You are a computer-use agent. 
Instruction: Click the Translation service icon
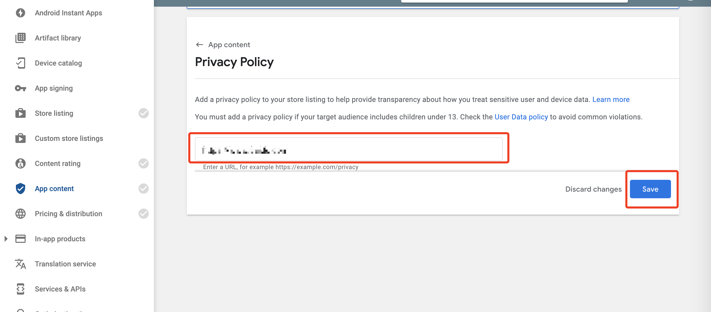click(x=20, y=264)
